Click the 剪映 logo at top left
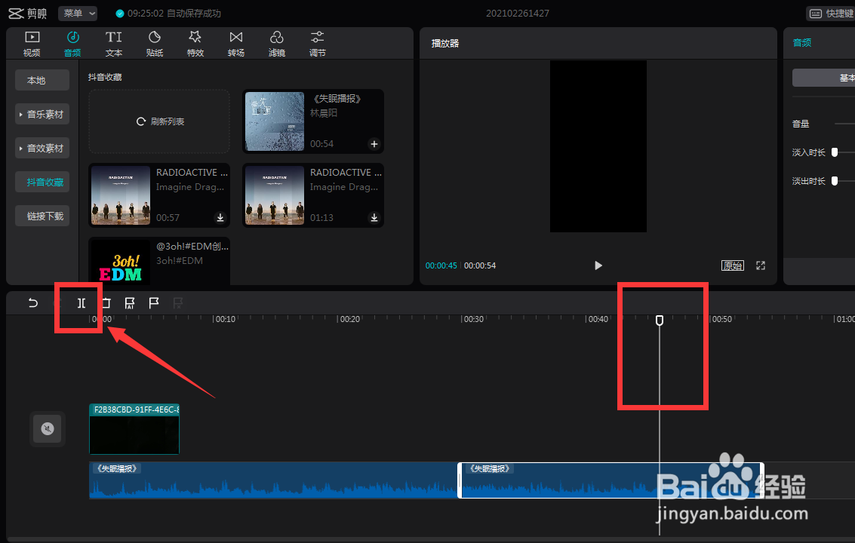The image size is (855, 543). point(27,13)
